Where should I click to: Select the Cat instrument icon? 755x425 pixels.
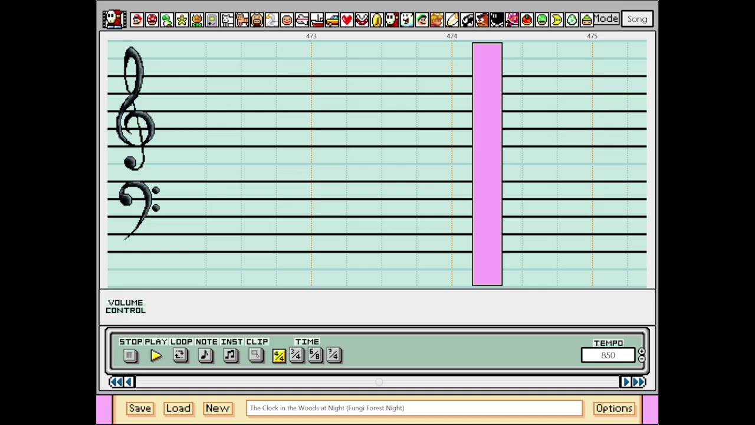[x=242, y=19]
